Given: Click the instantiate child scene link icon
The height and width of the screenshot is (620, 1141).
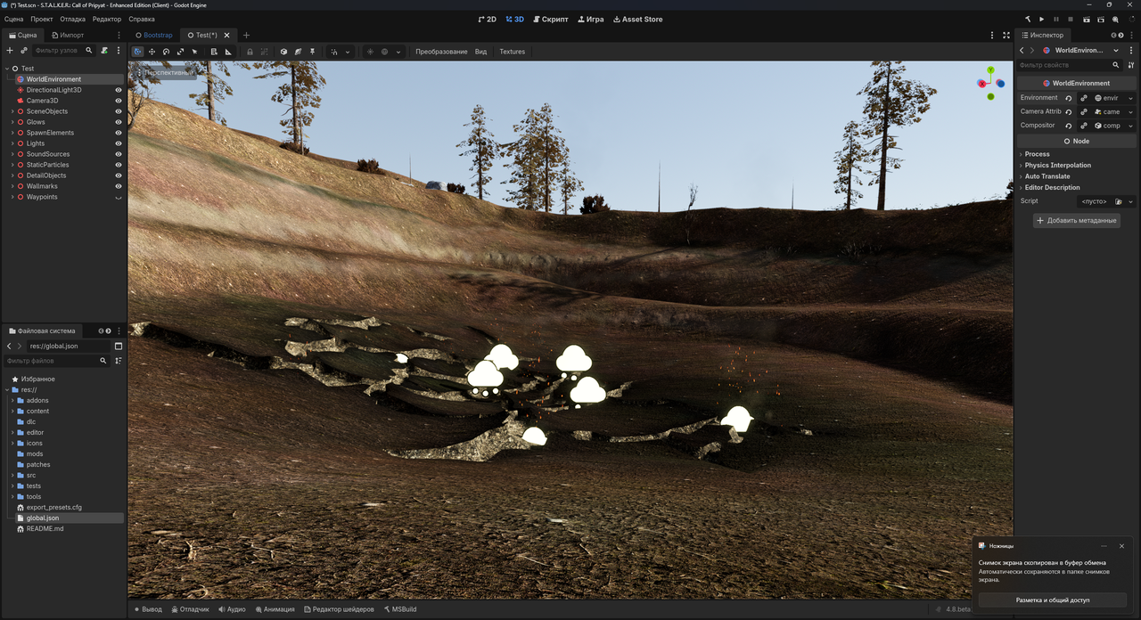Looking at the screenshot, I should click(x=24, y=51).
